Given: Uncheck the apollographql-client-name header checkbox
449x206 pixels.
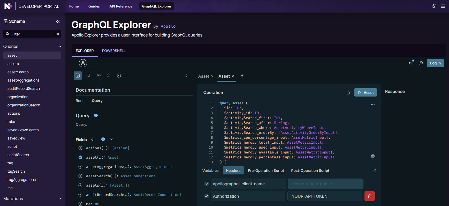Looking at the screenshot, I should tap(207, 184).
